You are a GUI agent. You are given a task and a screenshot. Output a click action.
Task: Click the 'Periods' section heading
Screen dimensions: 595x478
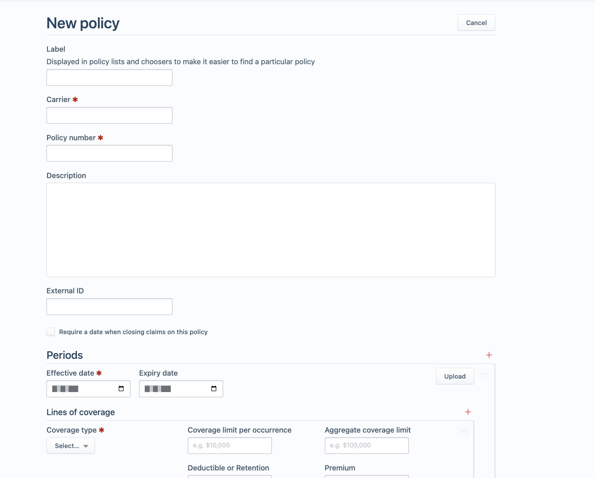tap(65, 355)
